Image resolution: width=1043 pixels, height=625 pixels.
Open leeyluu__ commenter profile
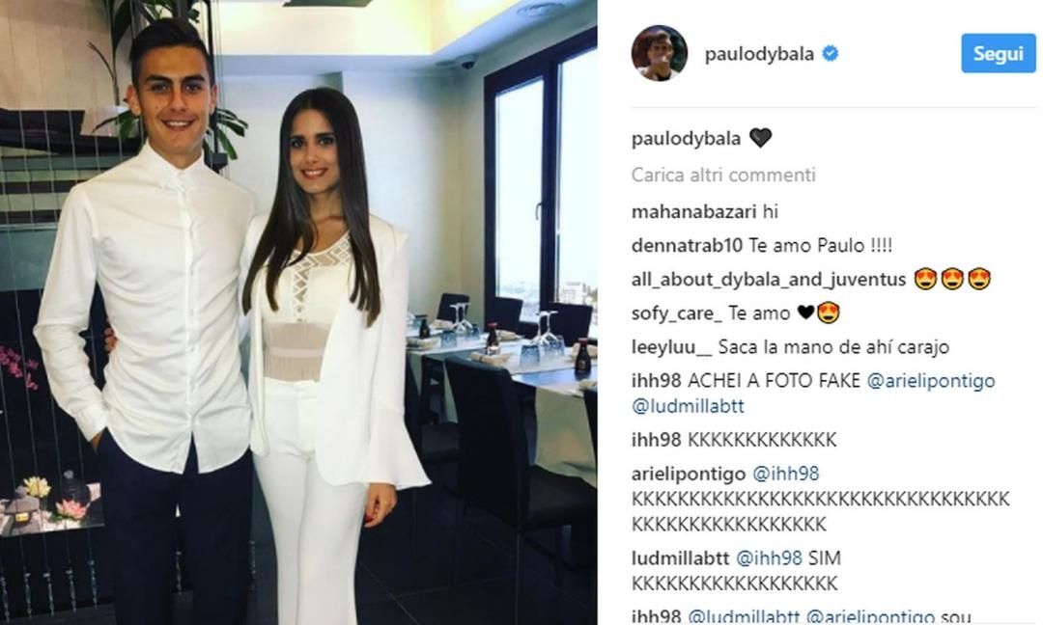(x=672, y=347)
